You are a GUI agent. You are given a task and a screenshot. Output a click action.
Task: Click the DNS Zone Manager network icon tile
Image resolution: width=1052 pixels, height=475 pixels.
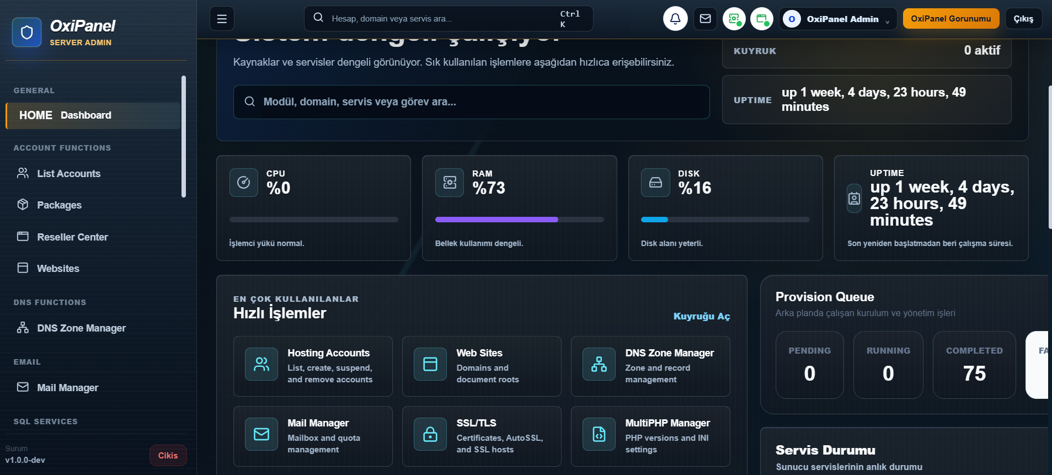(599, 364)
